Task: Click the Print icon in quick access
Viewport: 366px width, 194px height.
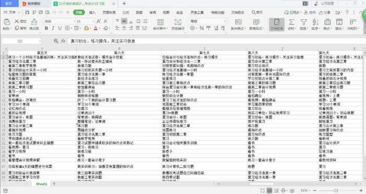Action: [x=41, y=13]
